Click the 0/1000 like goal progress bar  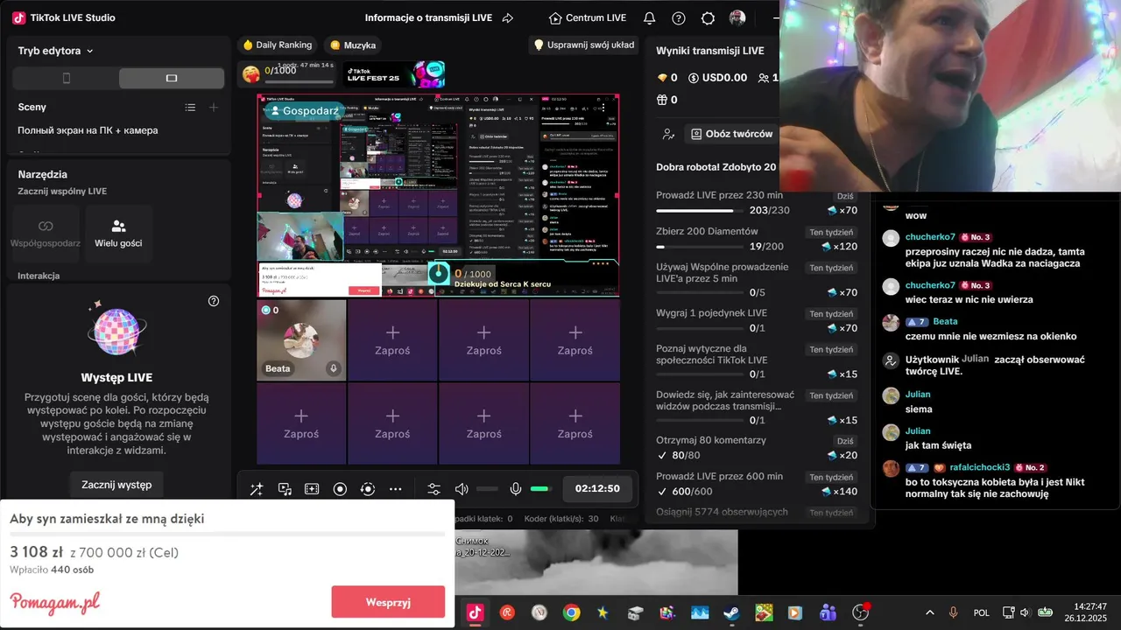[300, 81]
